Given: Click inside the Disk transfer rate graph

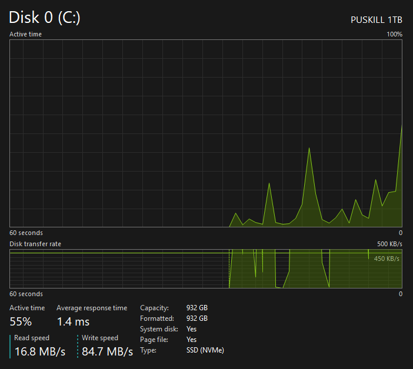Looking at the screenshot, I should pyautogui.click(x=206, y=269).
